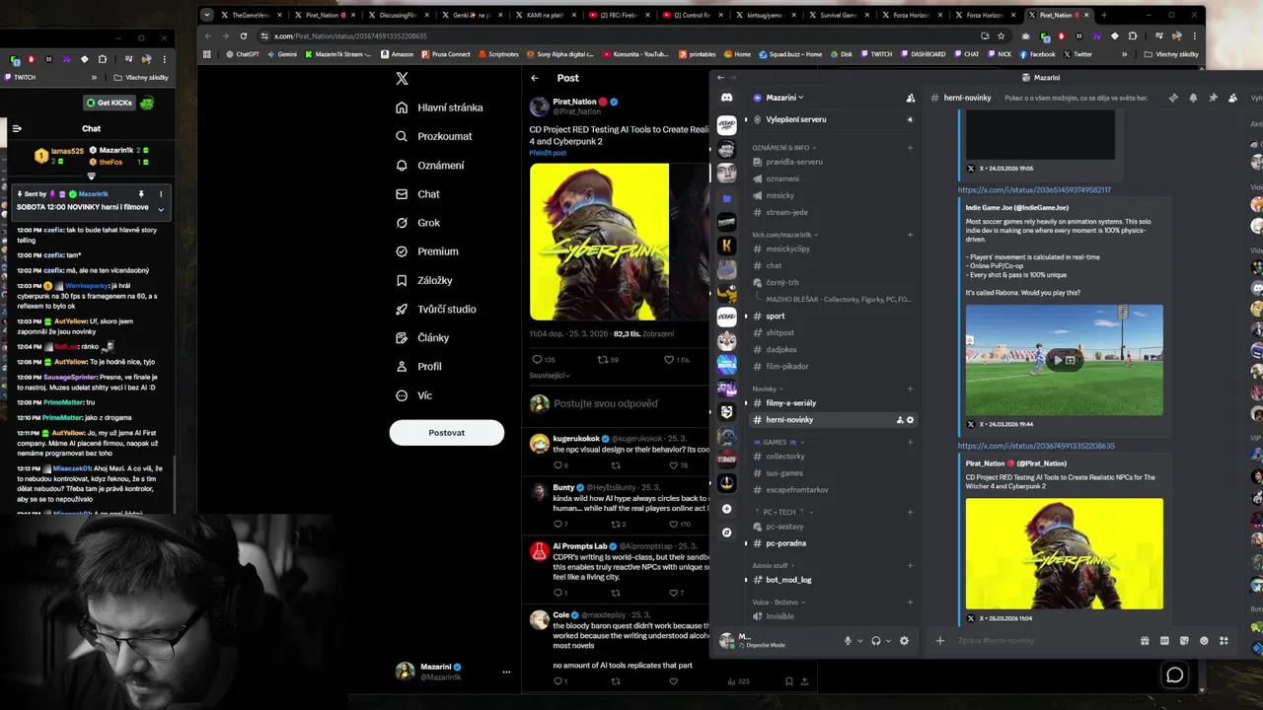Image resolution: width=1263 pixels, height=710 pixels.
Task: Open sticker picker in message bar
Action: 1184,641
